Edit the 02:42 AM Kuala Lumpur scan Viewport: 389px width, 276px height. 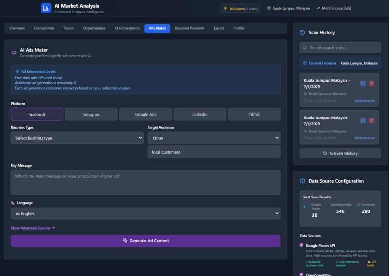pyautogui.click(x=363, y=83)
